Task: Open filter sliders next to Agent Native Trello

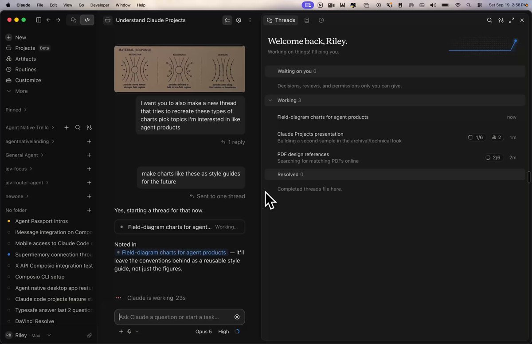Action: click(x=89, y=128)
